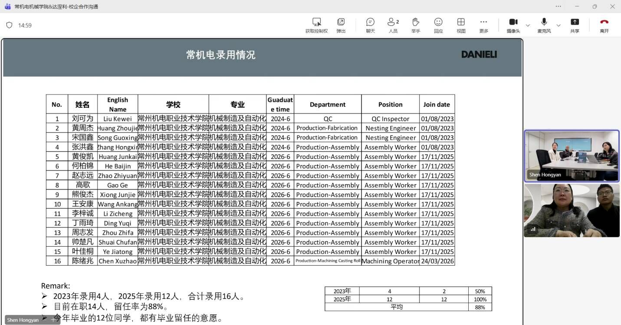This screenshot has height=325, width=621.
Task: Click the 获取控制权 (take control) icon
Action: tap(316, 22)
